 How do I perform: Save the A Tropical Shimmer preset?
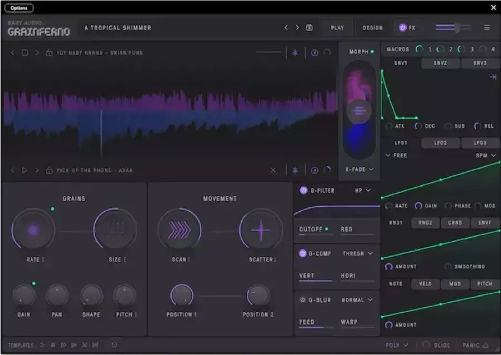(309, 28)
